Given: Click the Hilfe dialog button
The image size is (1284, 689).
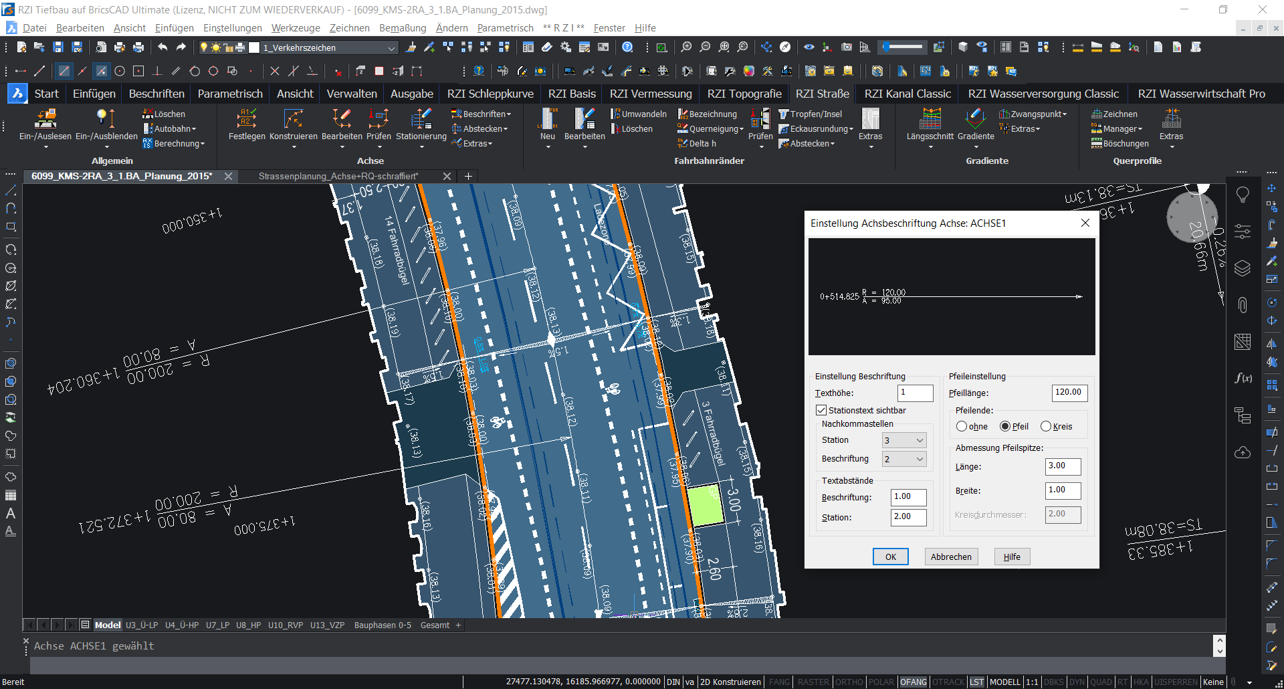Looking at the screenshot, I should [x=1012, y=557].
